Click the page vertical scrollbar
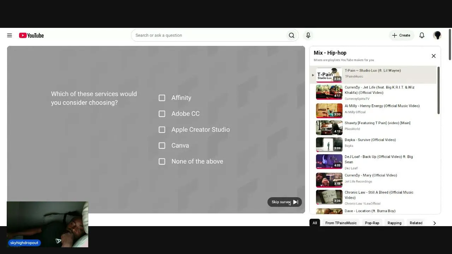452x254 pixels. point(450,44)
